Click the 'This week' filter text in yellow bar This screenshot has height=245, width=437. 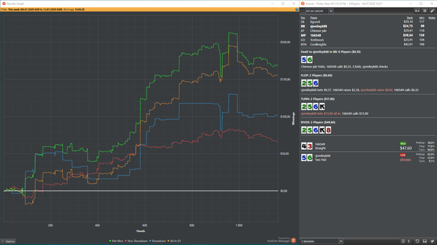coord(14,9)
